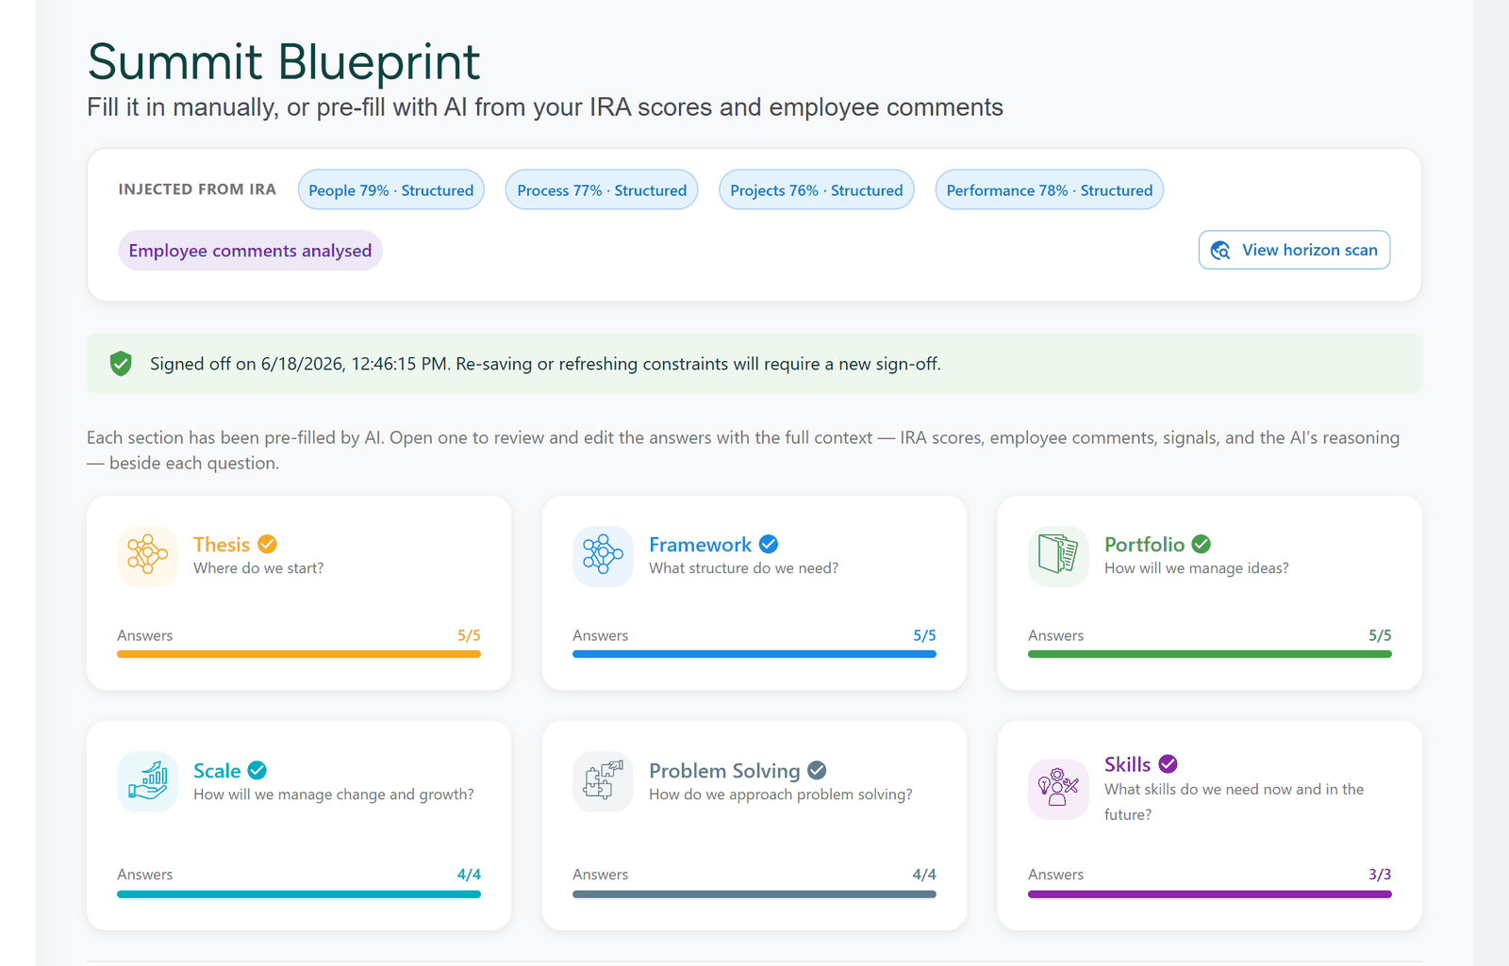
Task: Click 'What structure do we need?' subtitle
Action: pos(743,568)
